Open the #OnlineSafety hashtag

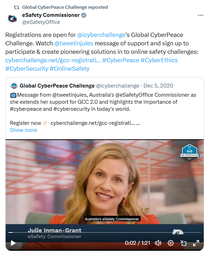point(70,69)
